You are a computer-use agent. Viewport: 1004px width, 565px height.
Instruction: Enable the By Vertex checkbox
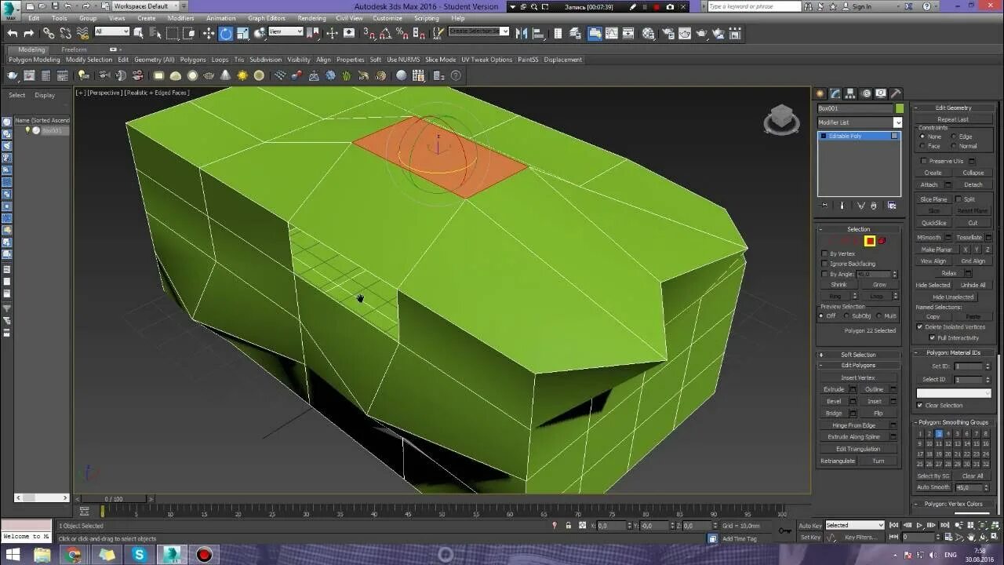824,253
